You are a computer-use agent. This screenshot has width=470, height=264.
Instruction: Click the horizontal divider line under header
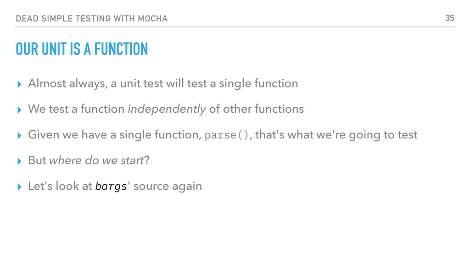pyautogui.click(x=235, y=27)
